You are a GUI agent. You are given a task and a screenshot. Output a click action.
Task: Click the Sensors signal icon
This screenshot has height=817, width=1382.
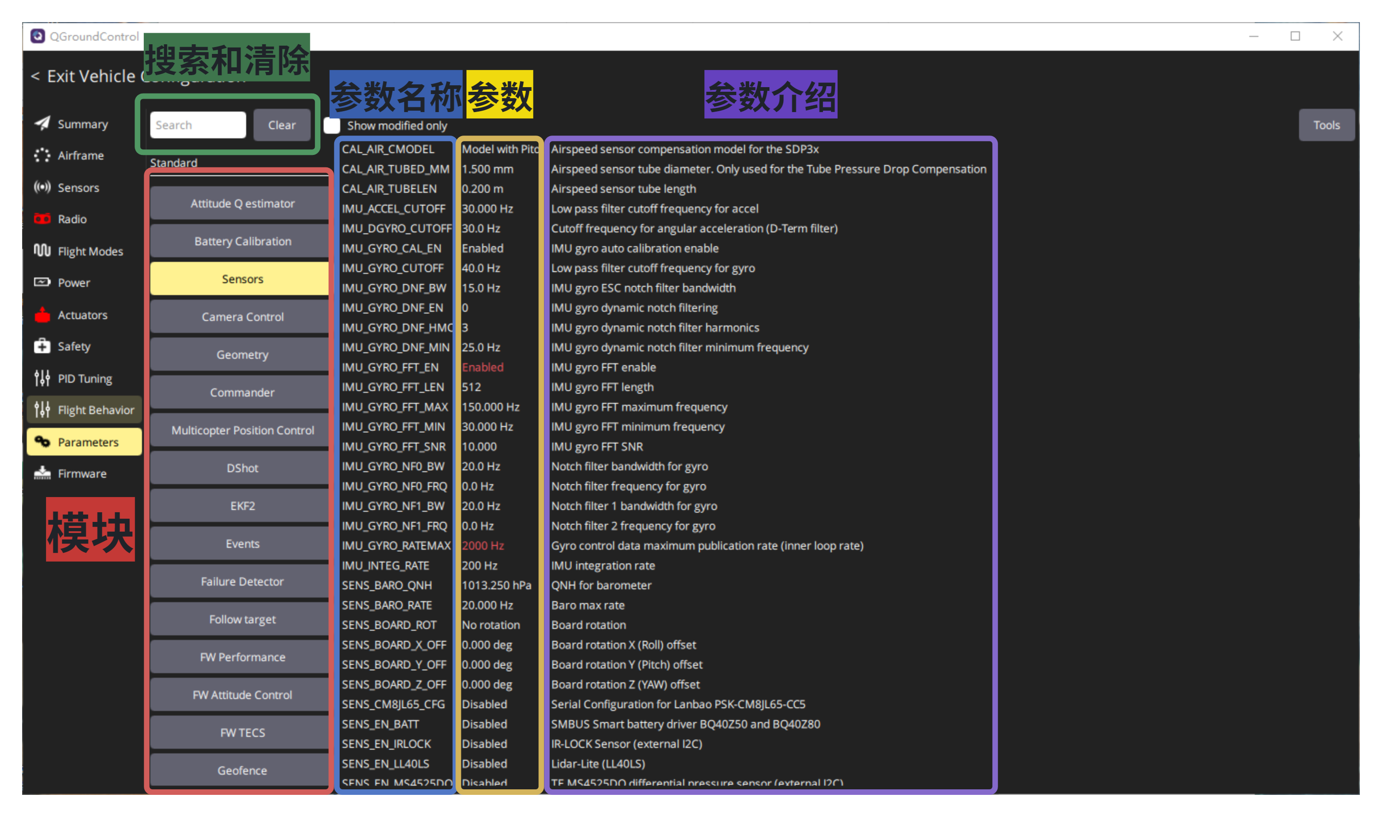point(42,187)
